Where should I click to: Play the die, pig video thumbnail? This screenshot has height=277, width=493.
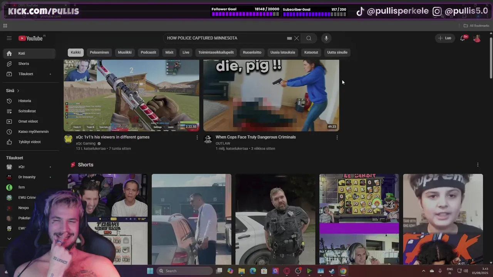(x=271, y=95)
